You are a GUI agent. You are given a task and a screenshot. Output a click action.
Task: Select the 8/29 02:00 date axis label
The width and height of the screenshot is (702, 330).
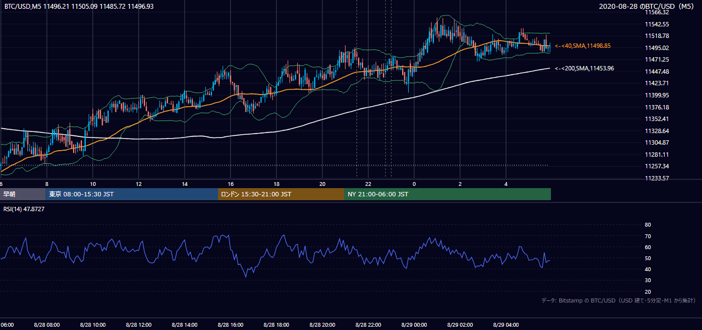coord(460,324)
